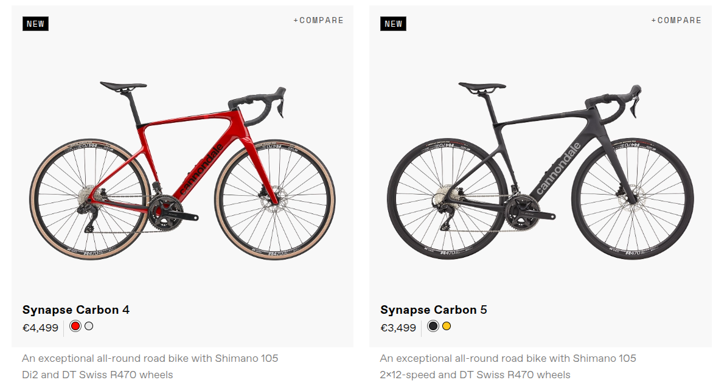Pick yellow color swatch for Synapse Carbon 5
The height and width of the screenshot is (391, 727).
coord(447,327)
